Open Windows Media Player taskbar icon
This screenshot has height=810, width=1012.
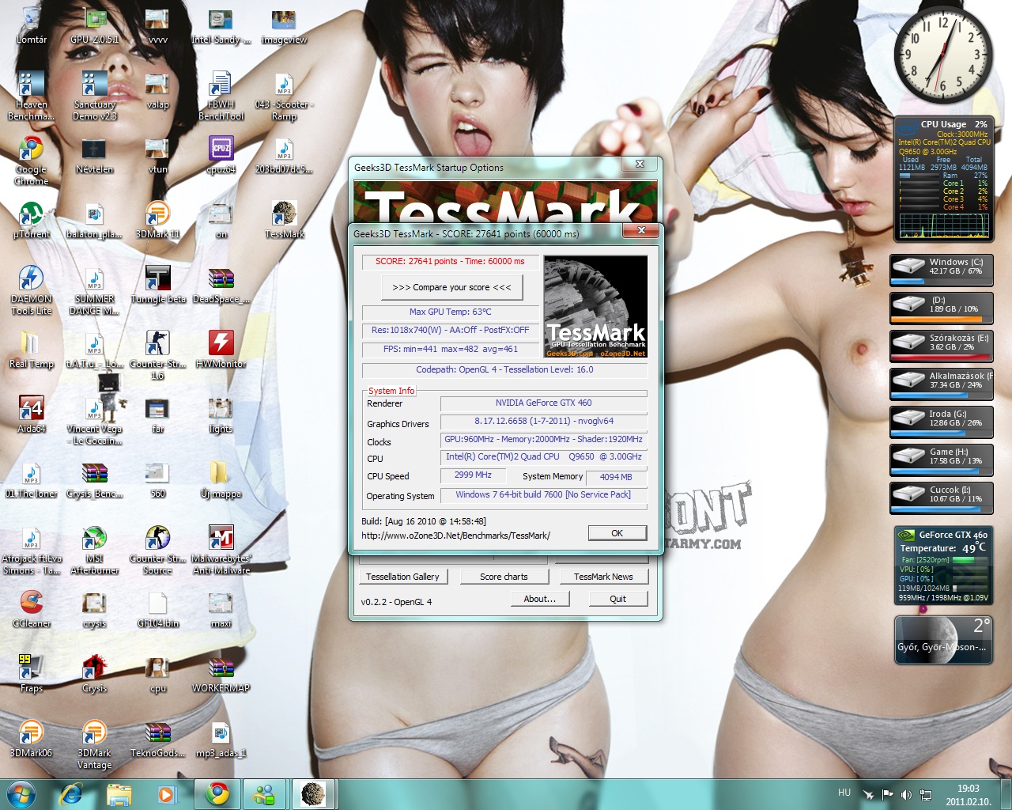(x=166, y=794)
